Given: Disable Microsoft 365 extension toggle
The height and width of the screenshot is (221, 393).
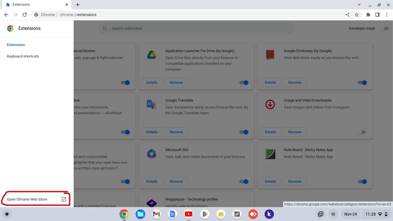Looking at the screenshot, I should [244, 182].
